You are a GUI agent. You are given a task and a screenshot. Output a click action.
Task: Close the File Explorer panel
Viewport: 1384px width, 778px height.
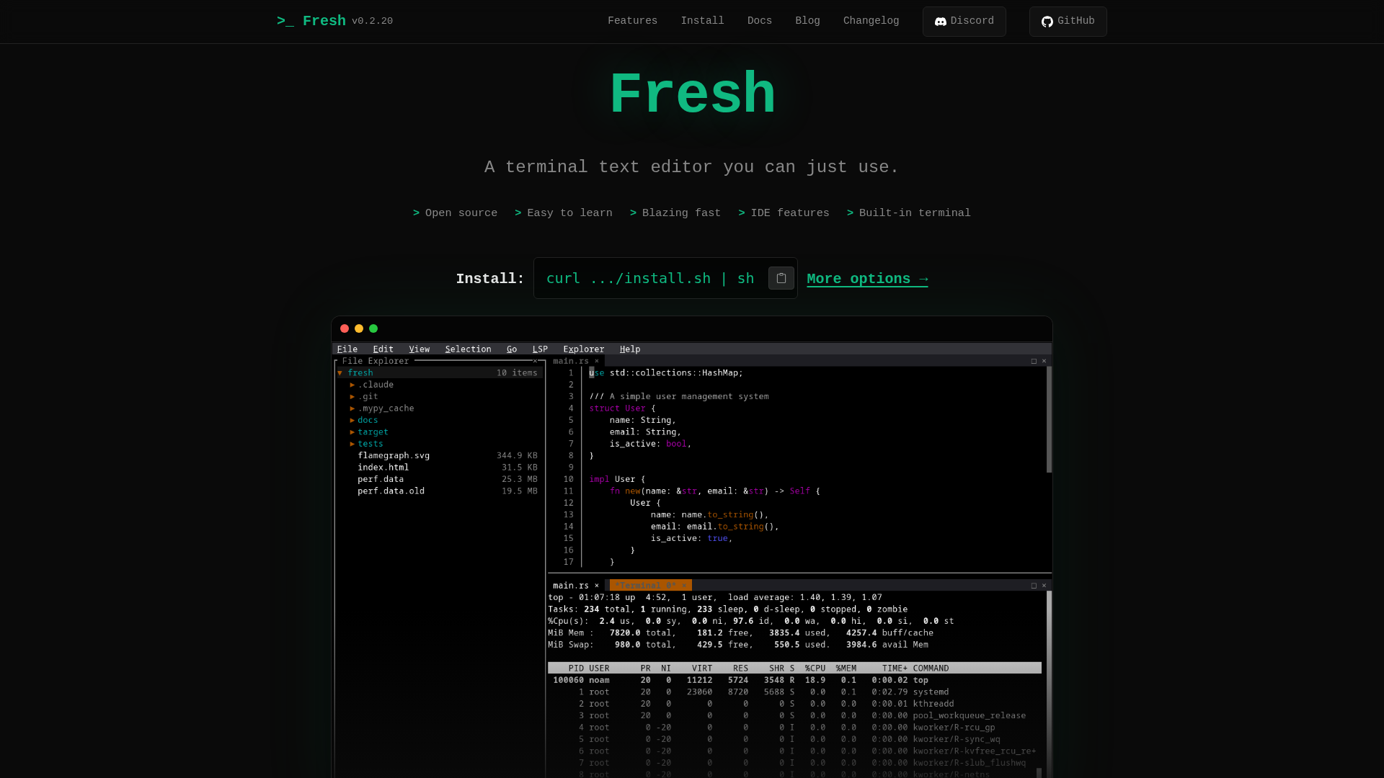point(535,361)
